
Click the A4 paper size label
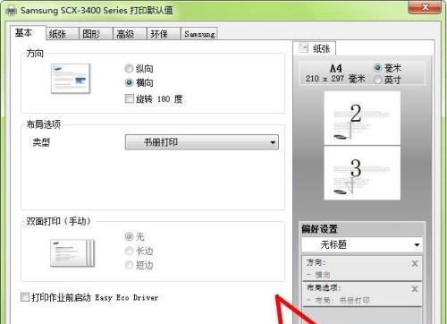[336, 68]
